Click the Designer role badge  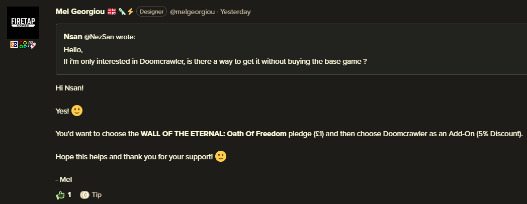151,12
